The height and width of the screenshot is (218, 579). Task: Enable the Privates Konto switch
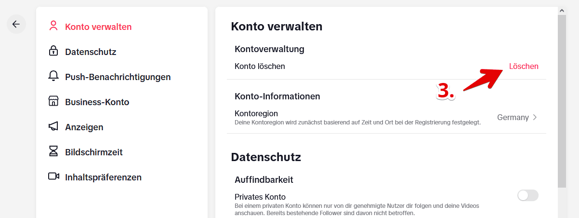527,195
